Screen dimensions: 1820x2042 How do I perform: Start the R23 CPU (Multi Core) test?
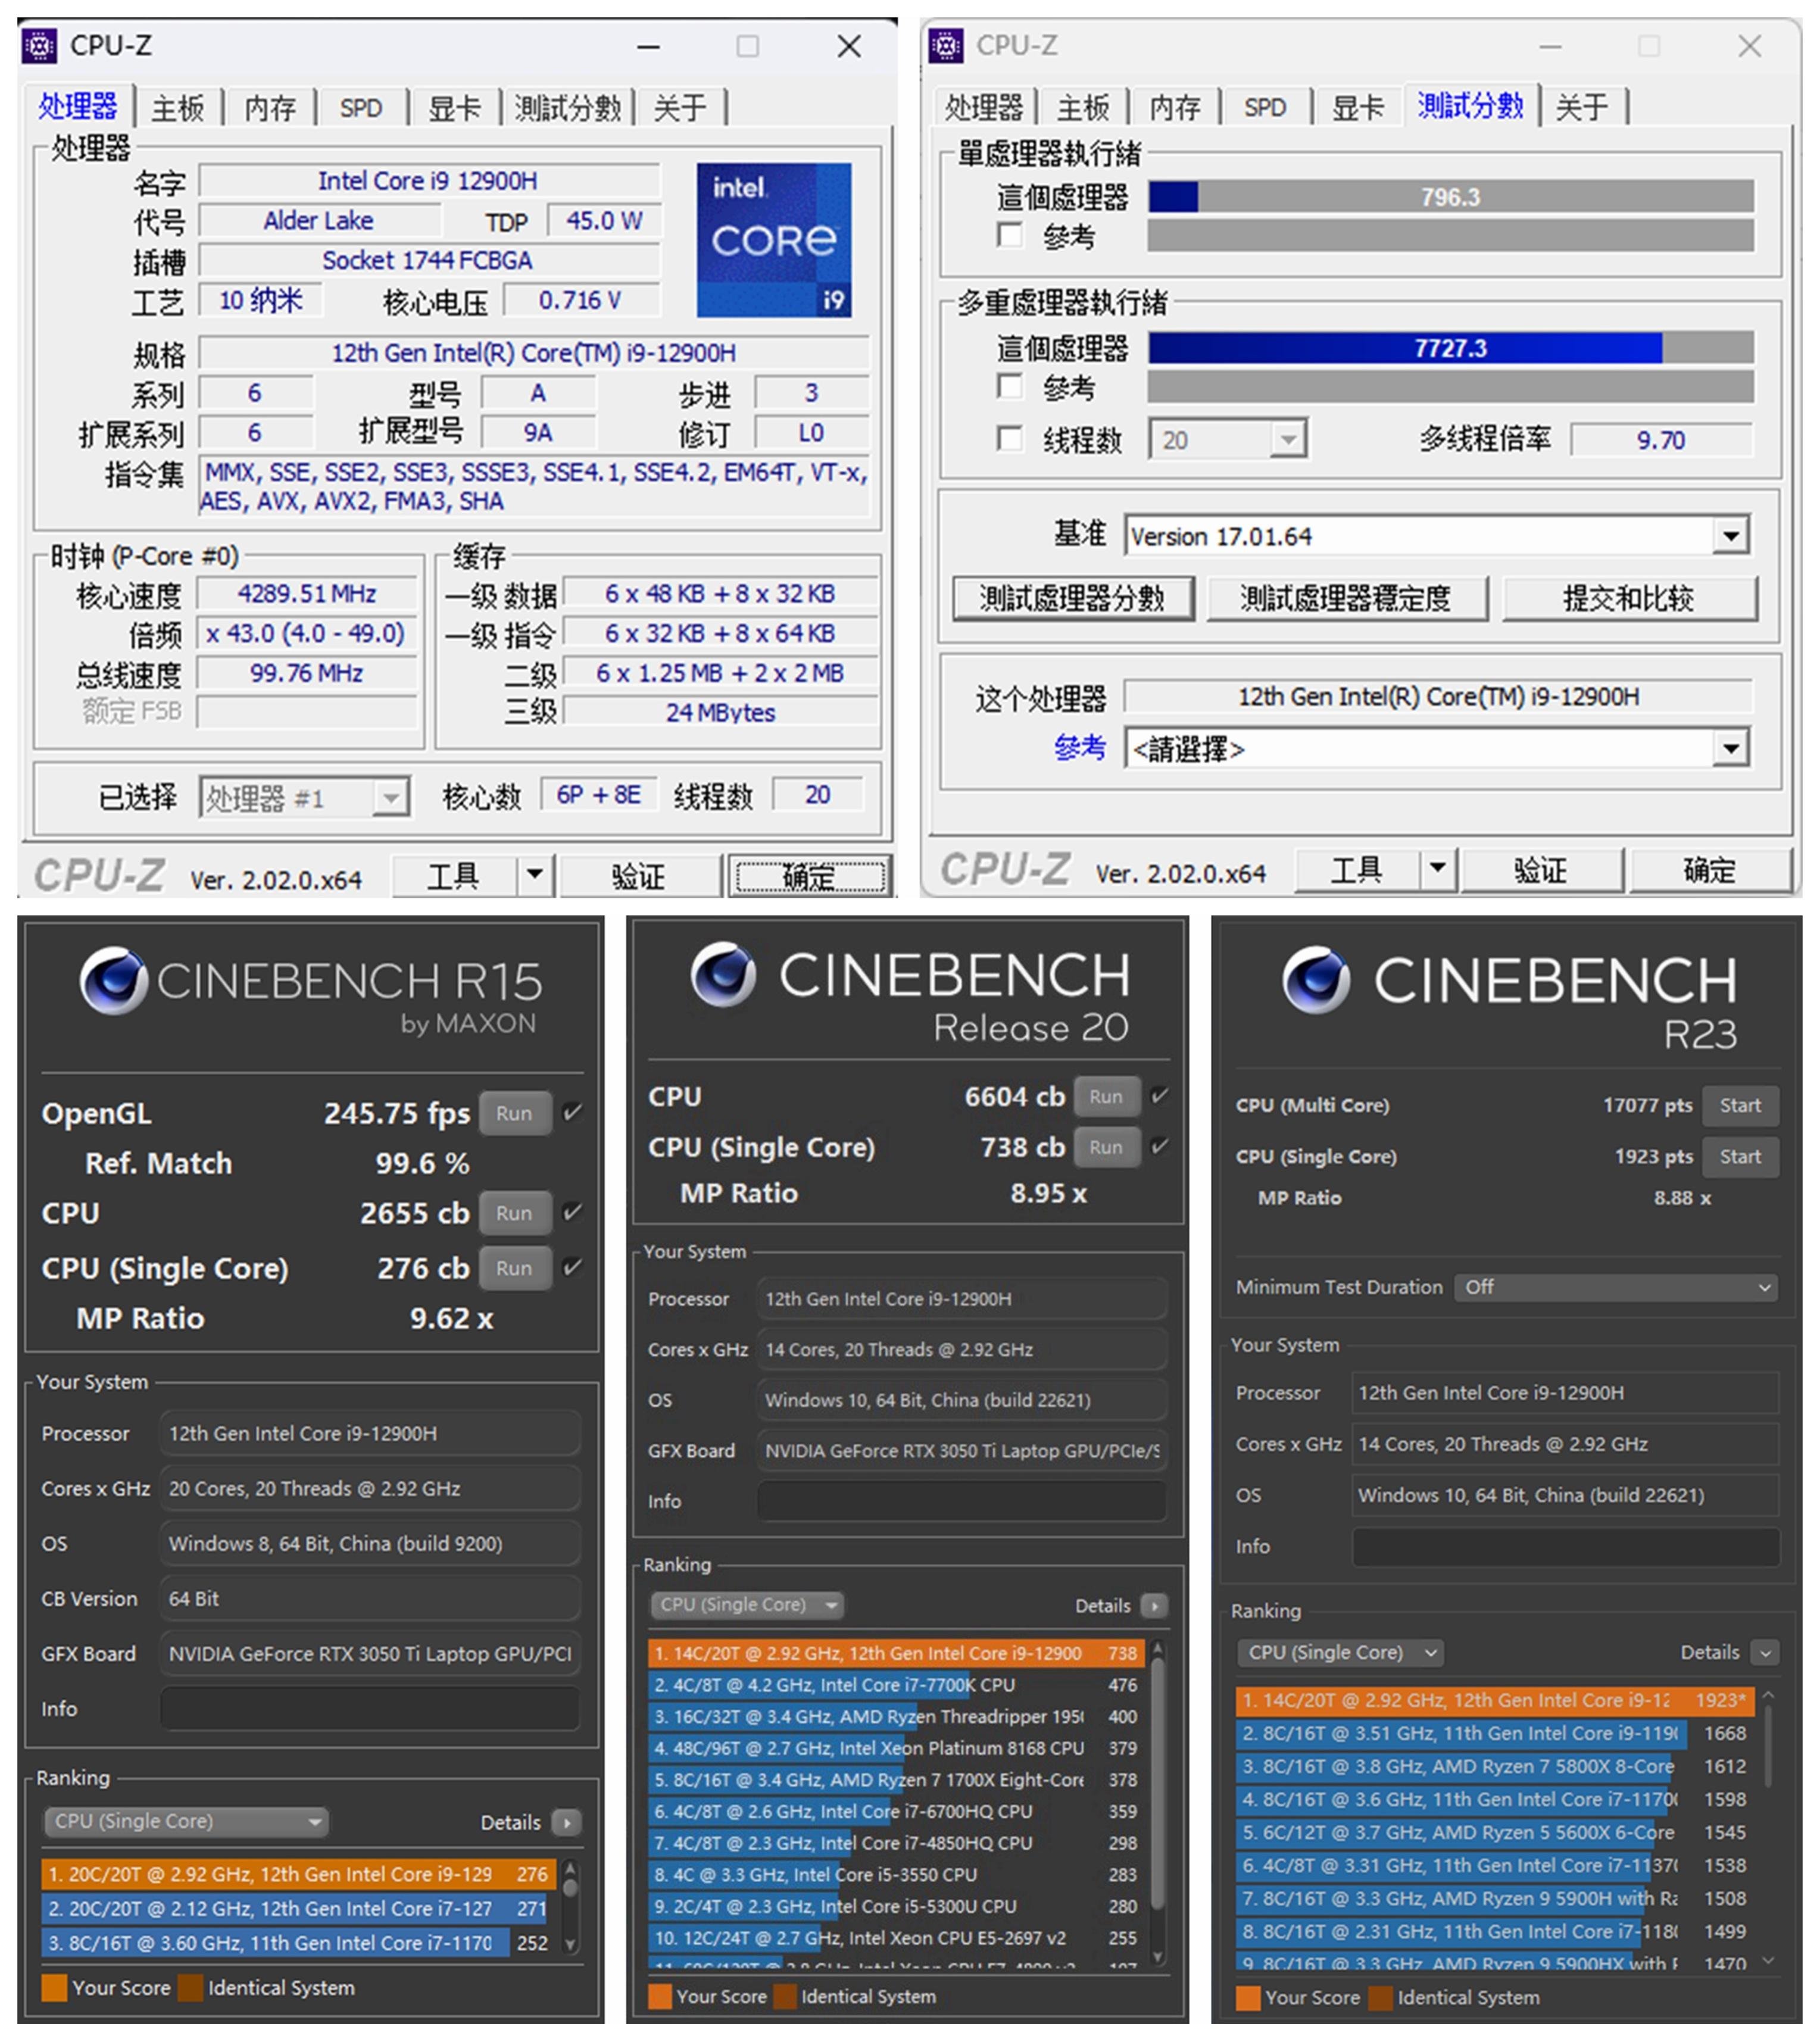[1740, 1106]
